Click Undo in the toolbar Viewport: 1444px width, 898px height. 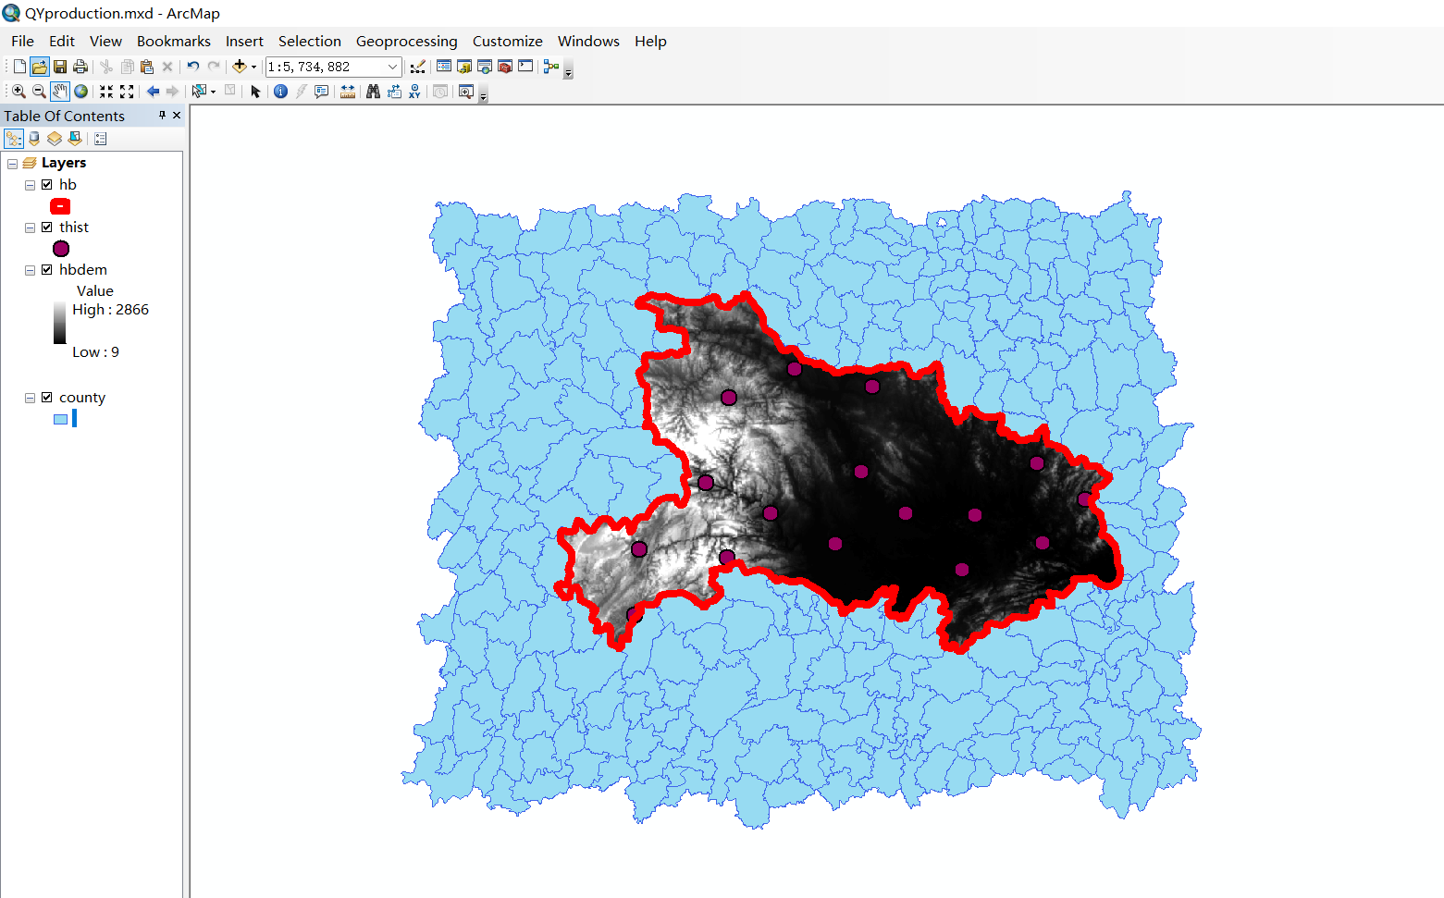pos(192,66)
